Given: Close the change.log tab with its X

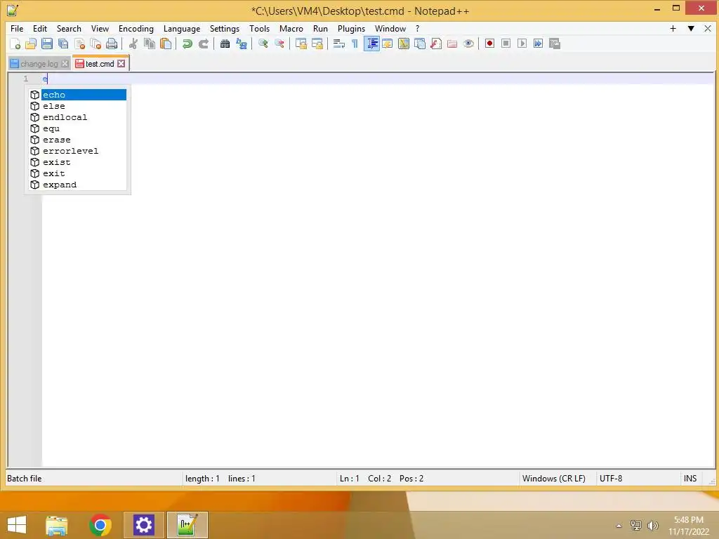Looking at the screenshot, I should (65, 64).
